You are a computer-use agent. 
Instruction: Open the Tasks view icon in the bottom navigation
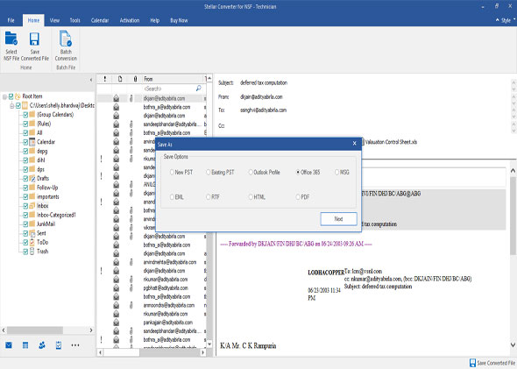(x=59, y=345)
